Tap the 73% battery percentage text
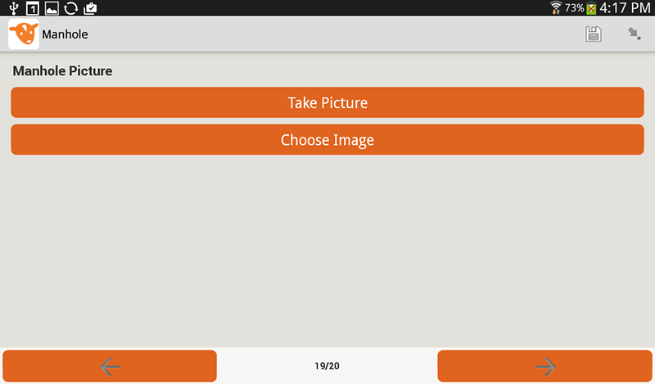Image resolution: width=655 pixels, height=384 pixels. click(x=574, y=8)
